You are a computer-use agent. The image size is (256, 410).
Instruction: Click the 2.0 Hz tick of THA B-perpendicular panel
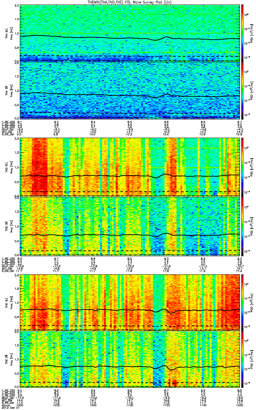(17, 6)
